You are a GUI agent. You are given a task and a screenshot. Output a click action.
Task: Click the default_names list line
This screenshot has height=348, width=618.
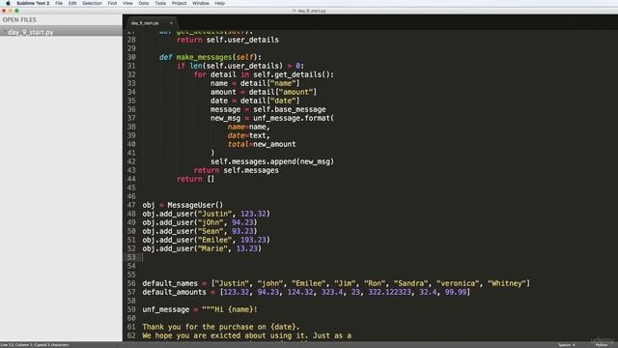(x=336, y=283)
